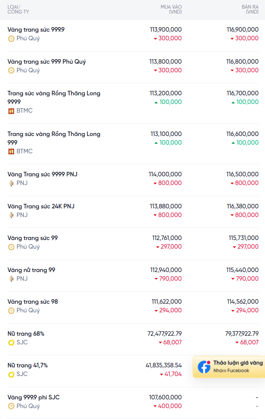Click Phú Quý logo under Vàng 999.9 phi SJC
This screenshot has height=419, width=265.
coord(11,406)
